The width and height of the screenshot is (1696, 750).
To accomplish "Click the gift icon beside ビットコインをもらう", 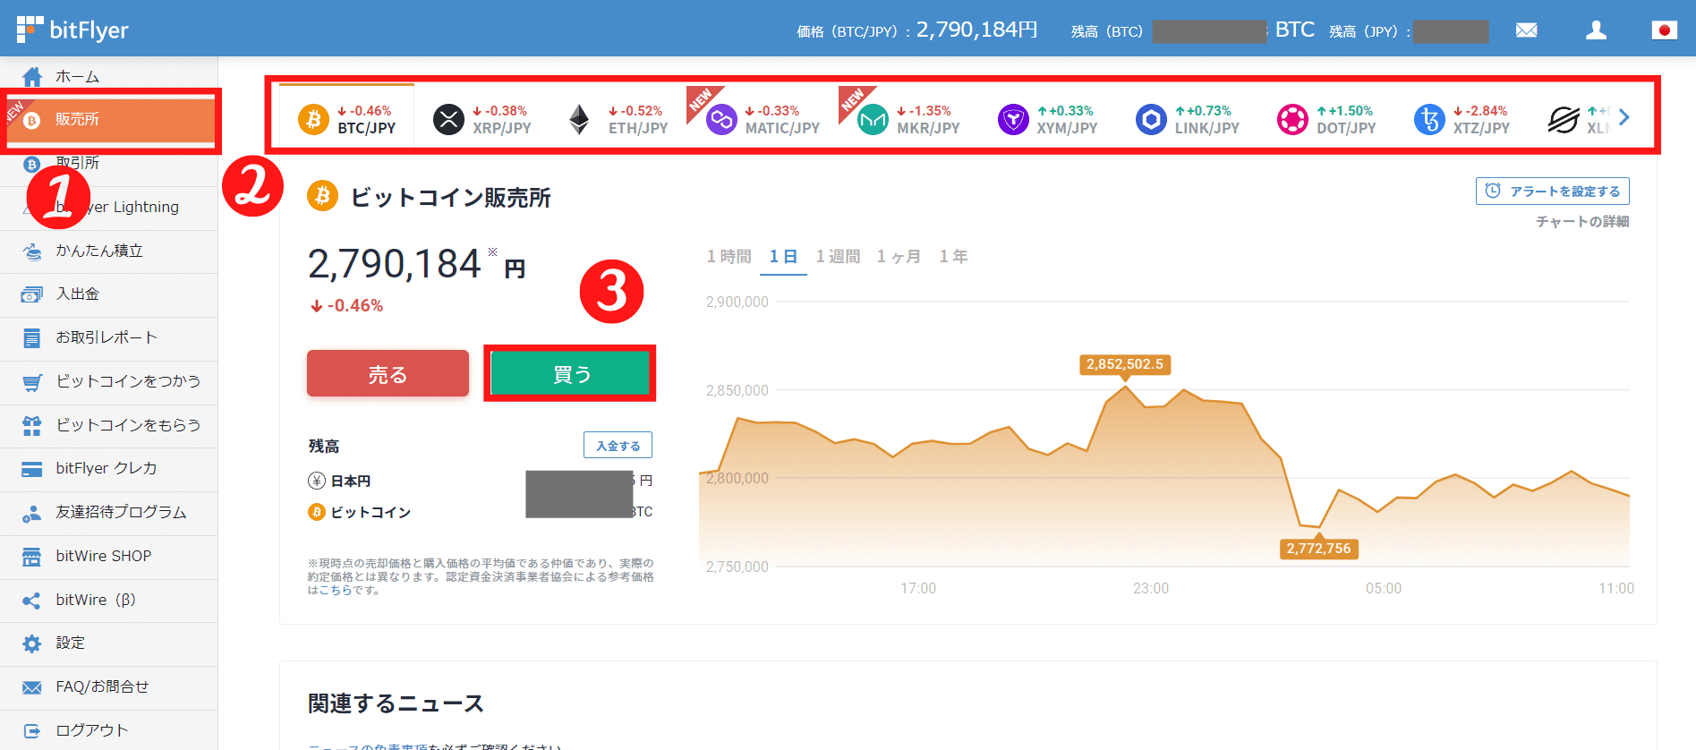I will pyautogui.click(x=32, y=426).
